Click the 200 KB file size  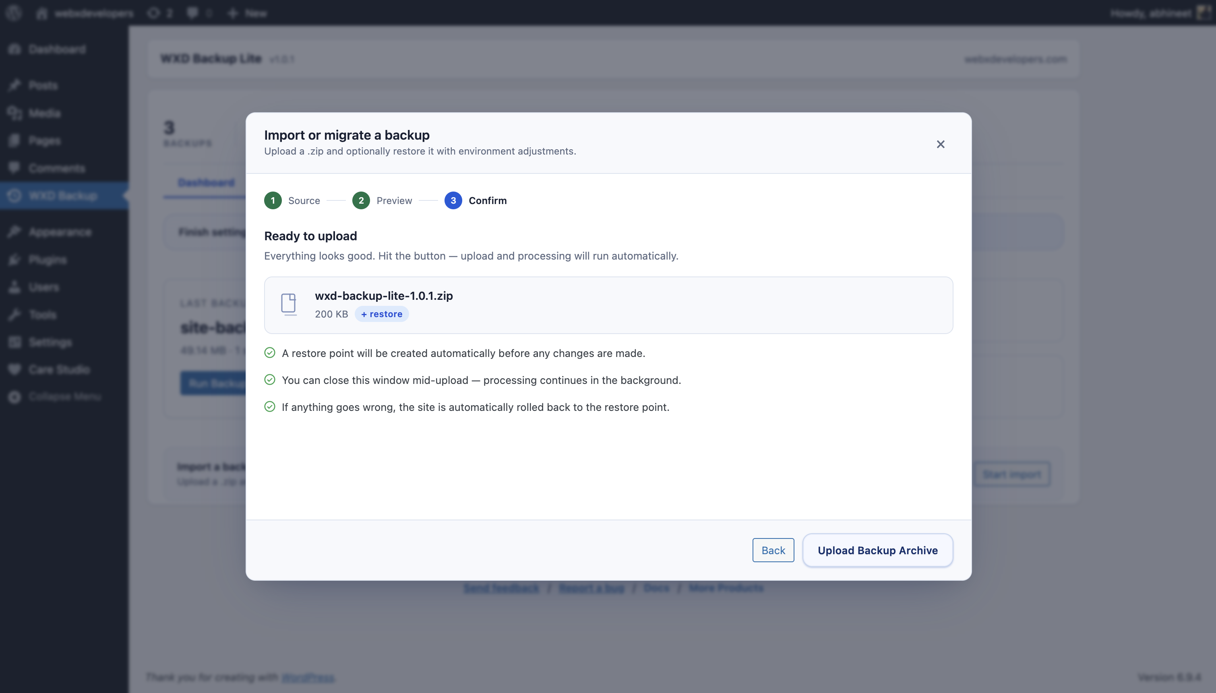(331, 314)
